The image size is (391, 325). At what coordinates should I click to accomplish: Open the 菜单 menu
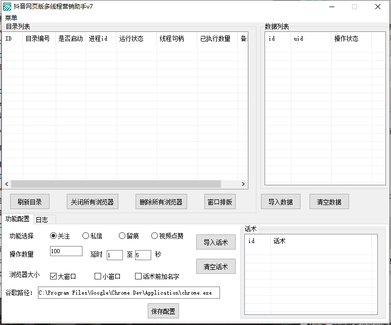click(x=11, y=18)
